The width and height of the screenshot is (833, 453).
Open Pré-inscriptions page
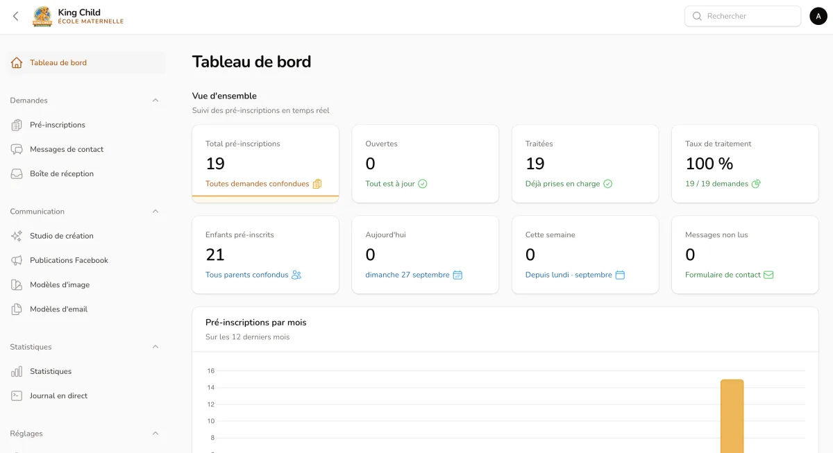coord(85,125)
